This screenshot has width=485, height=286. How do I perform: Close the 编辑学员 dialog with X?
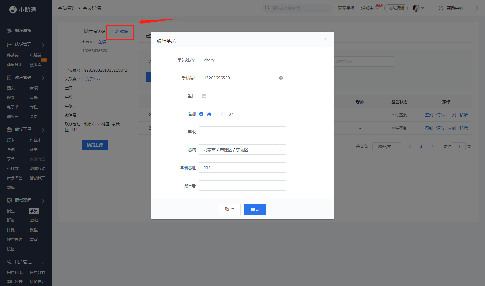(325, 40)
